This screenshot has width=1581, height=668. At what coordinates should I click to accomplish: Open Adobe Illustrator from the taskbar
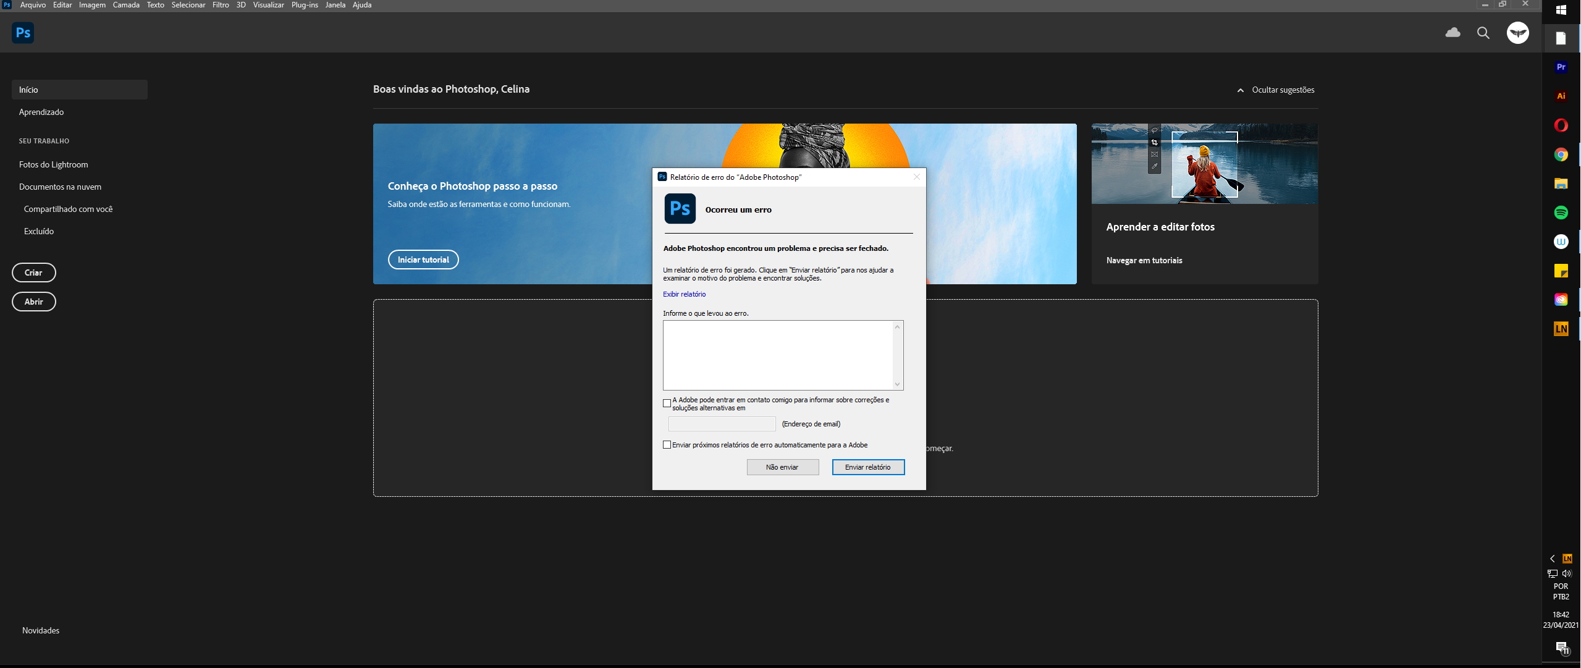pyautogui.click(x=1561, y=96)
